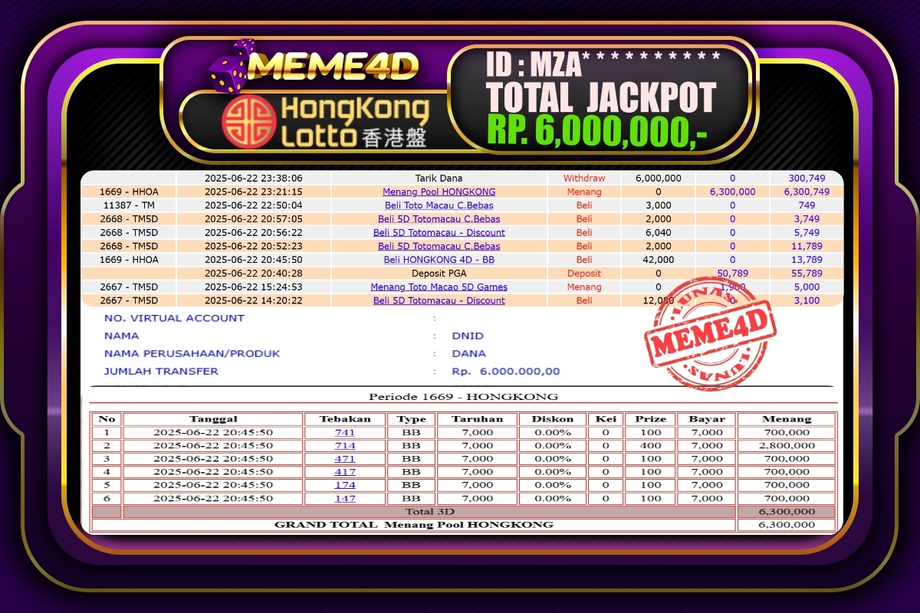Viewport: 920px width, 613px height.
Task: Click the "2025-06-22 23:21:15" timestamp
Action: [x=253, y=192]
